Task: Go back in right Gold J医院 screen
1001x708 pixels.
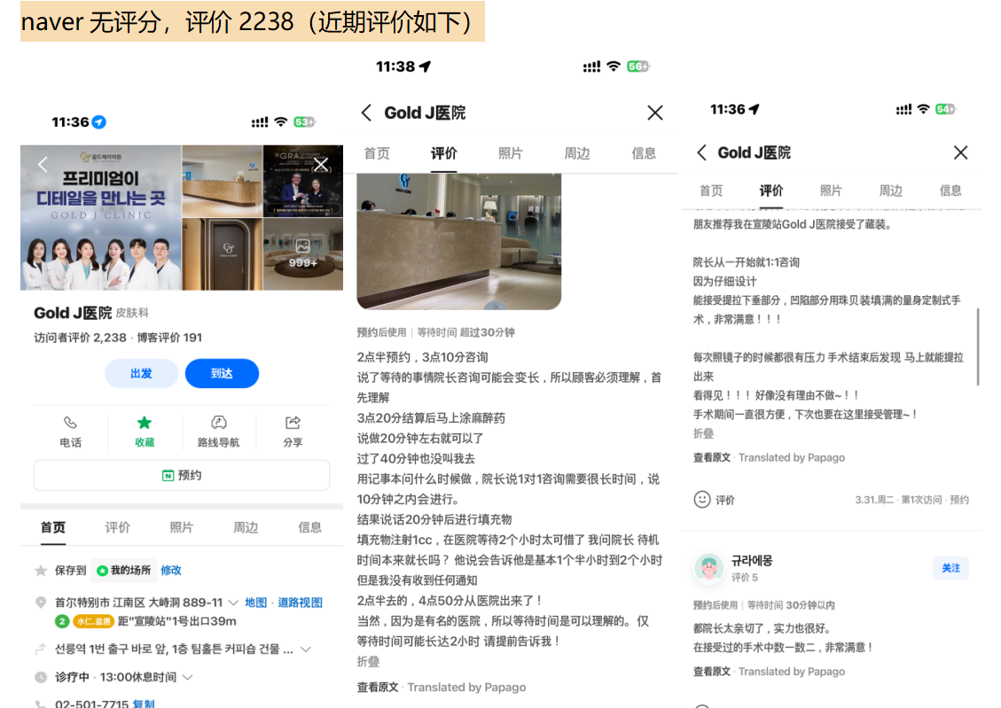Action: (x=701, y=152)
